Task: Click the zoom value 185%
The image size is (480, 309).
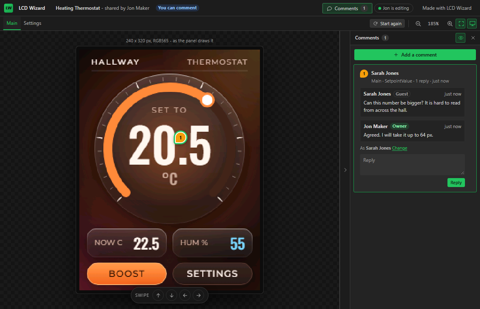Action: (433, 24)
